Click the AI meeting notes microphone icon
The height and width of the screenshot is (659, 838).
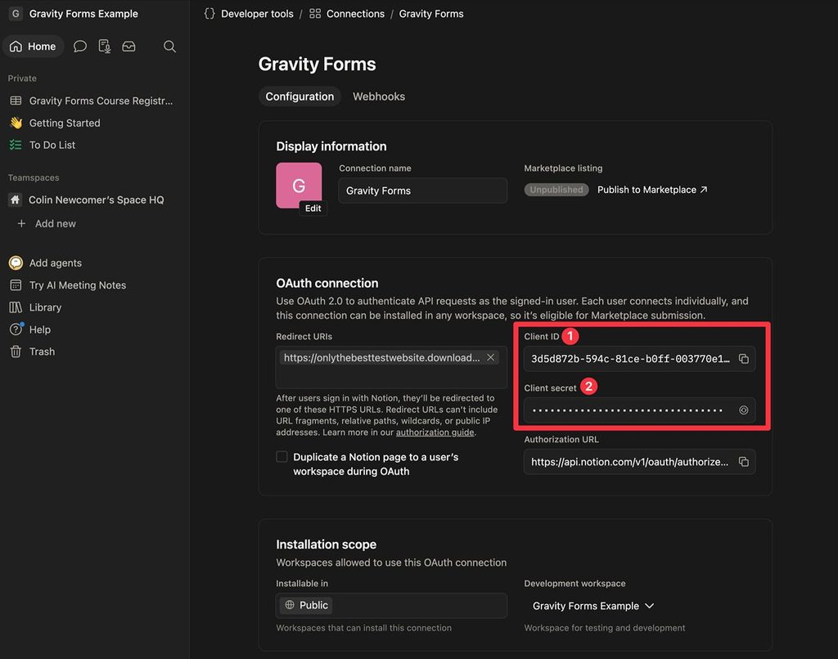coord(105,47)
